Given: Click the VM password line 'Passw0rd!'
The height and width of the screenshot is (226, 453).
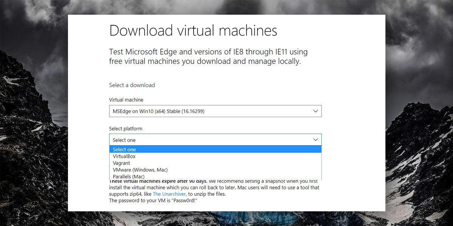Looking at the screenshot, I should [x=153, y=200].
